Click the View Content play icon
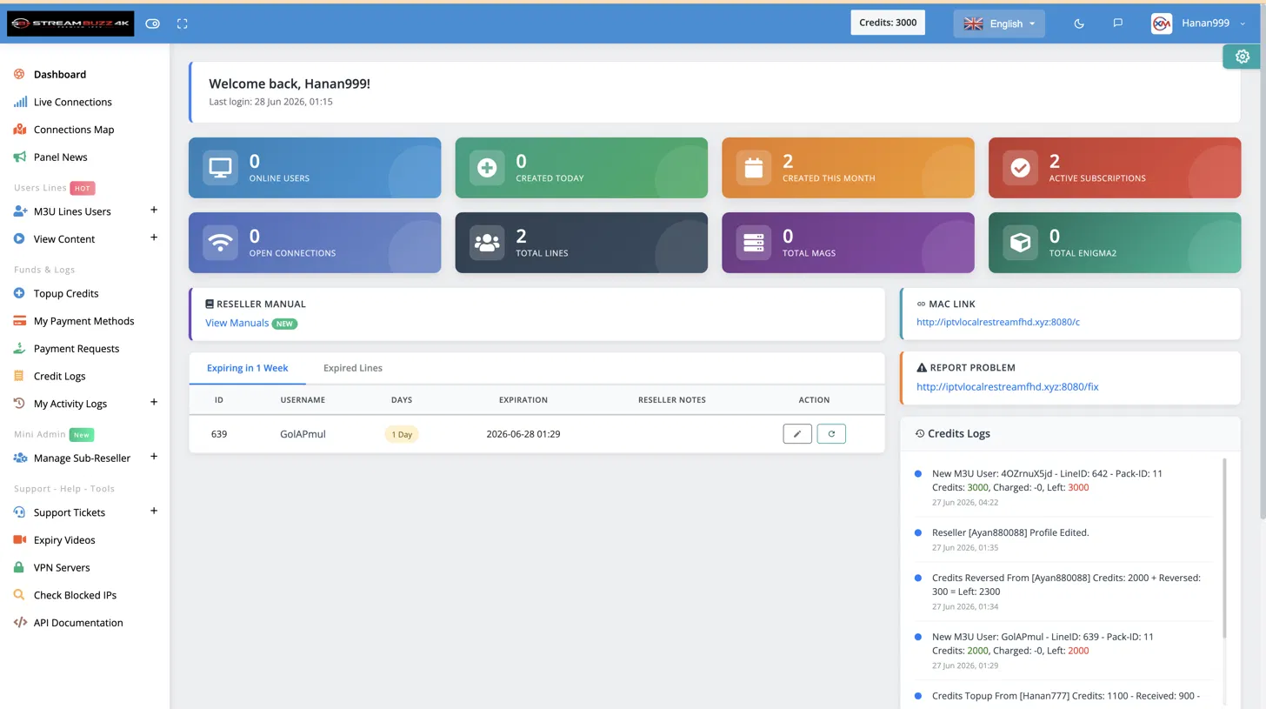This screenshot has width=1266, height=709. 19,239
